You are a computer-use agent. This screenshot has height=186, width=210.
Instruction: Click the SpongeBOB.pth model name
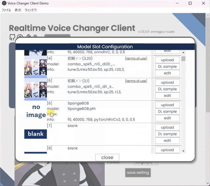point(81,109)
